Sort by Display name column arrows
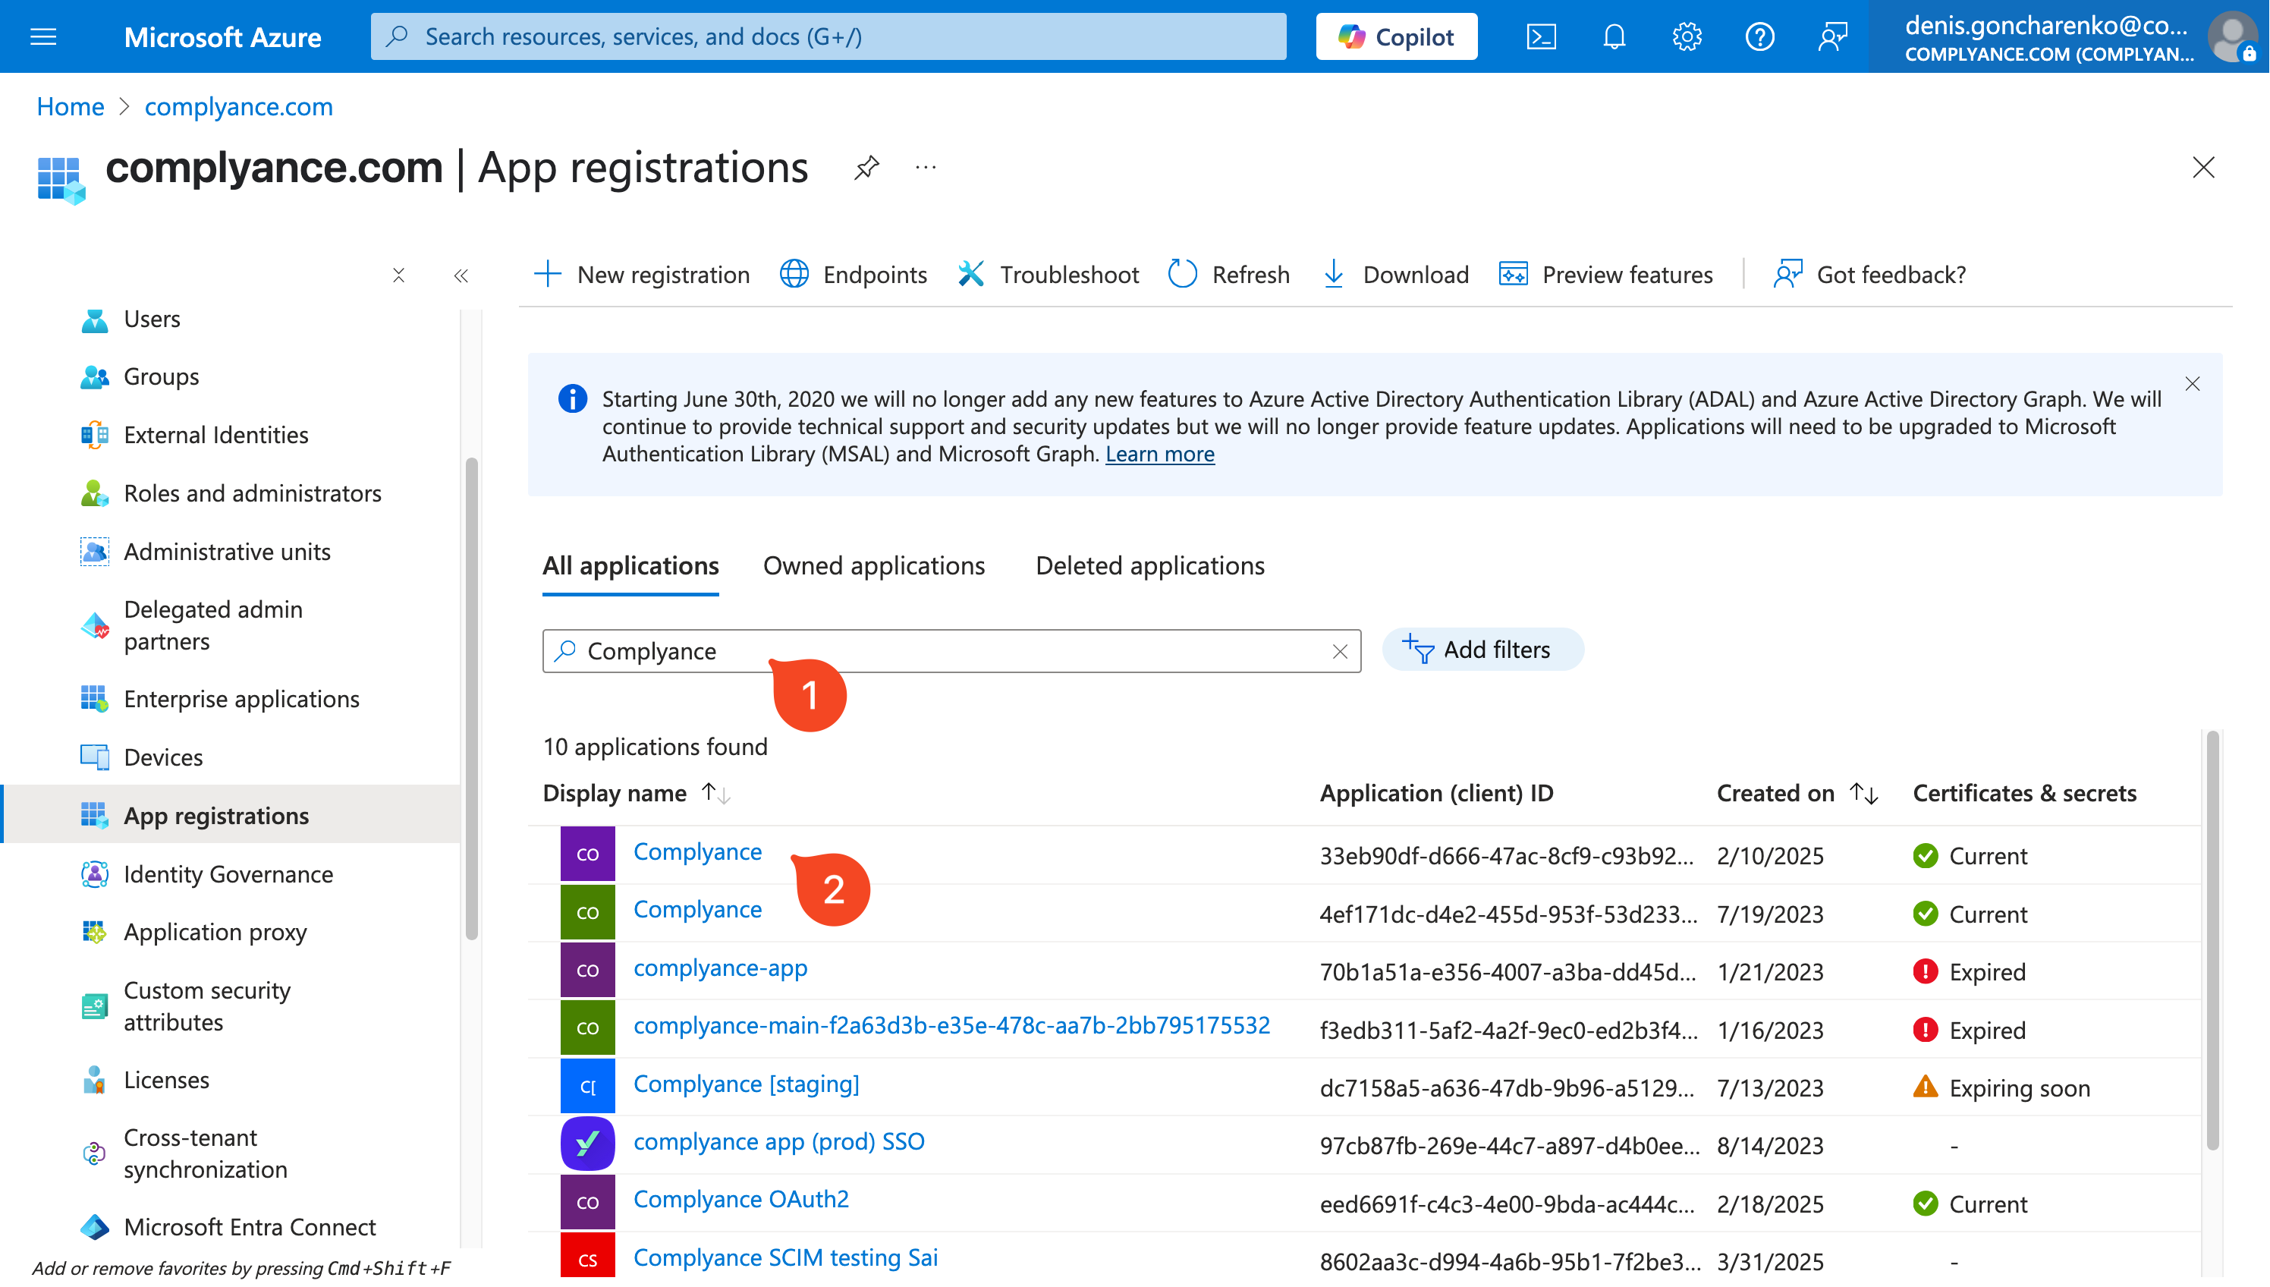 tap(715, 793)
